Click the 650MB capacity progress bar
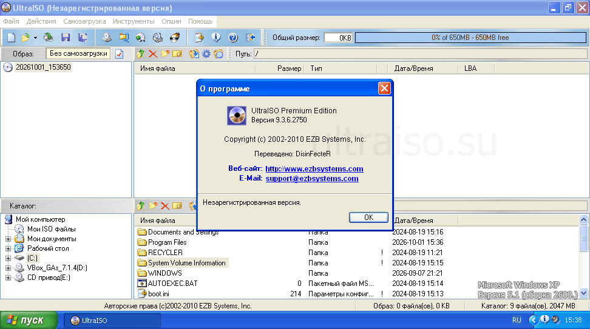 coord(470,38)
